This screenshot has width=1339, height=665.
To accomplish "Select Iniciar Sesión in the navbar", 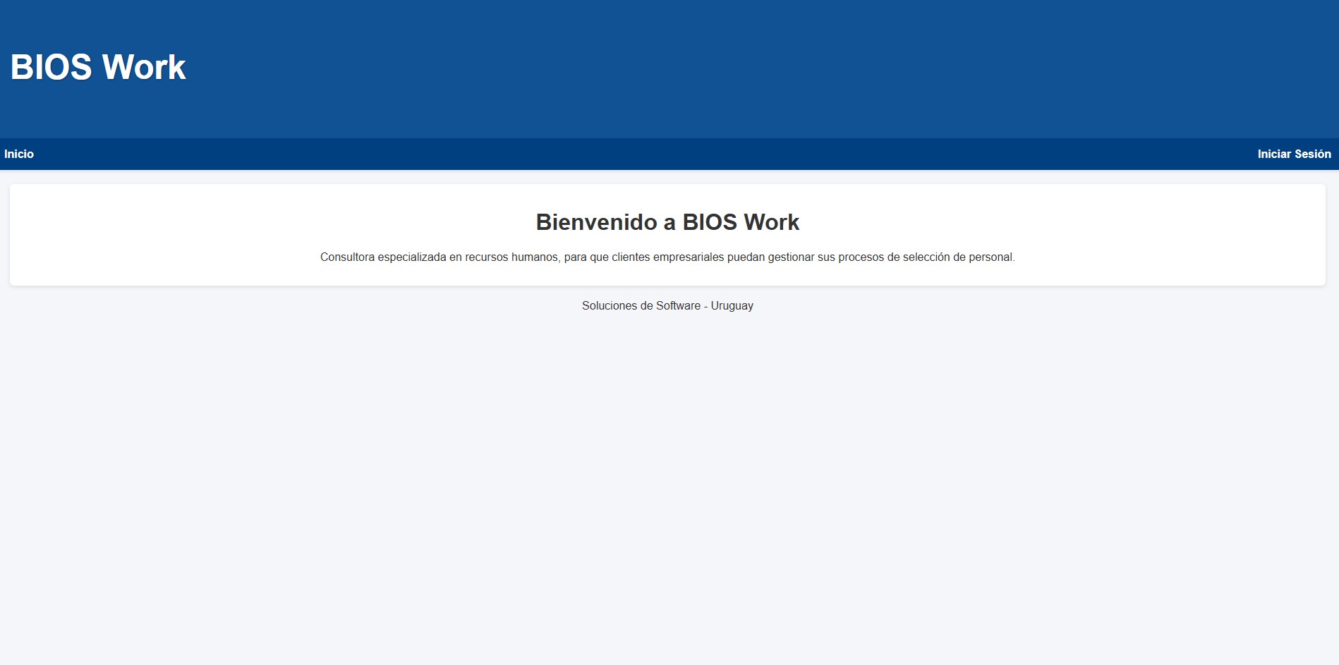I will point(1295,154).
